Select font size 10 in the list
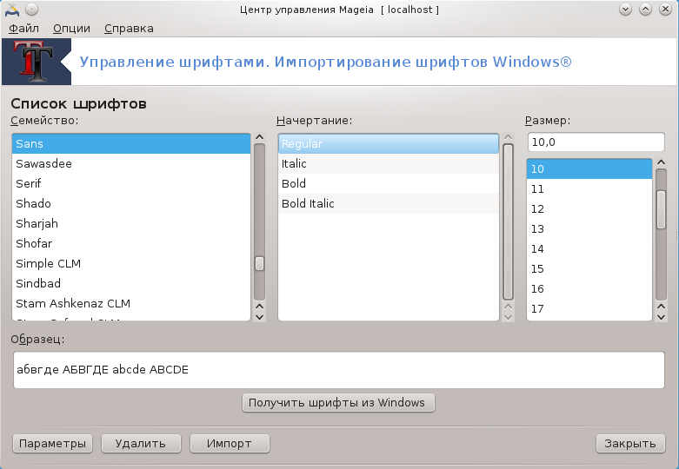 [589, 168]
